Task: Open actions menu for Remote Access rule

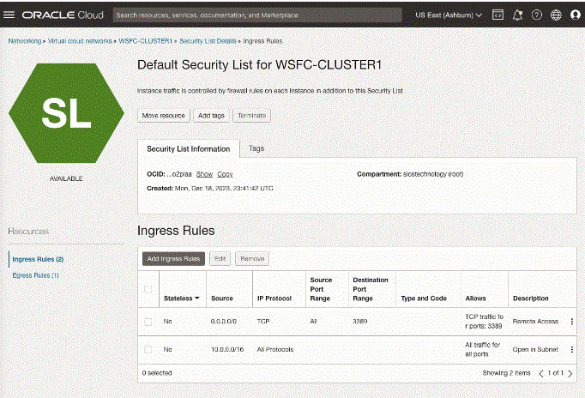Action: point(572,321)
